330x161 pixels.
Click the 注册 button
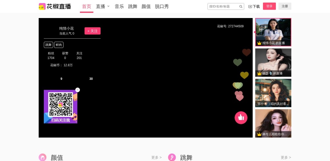285,6
